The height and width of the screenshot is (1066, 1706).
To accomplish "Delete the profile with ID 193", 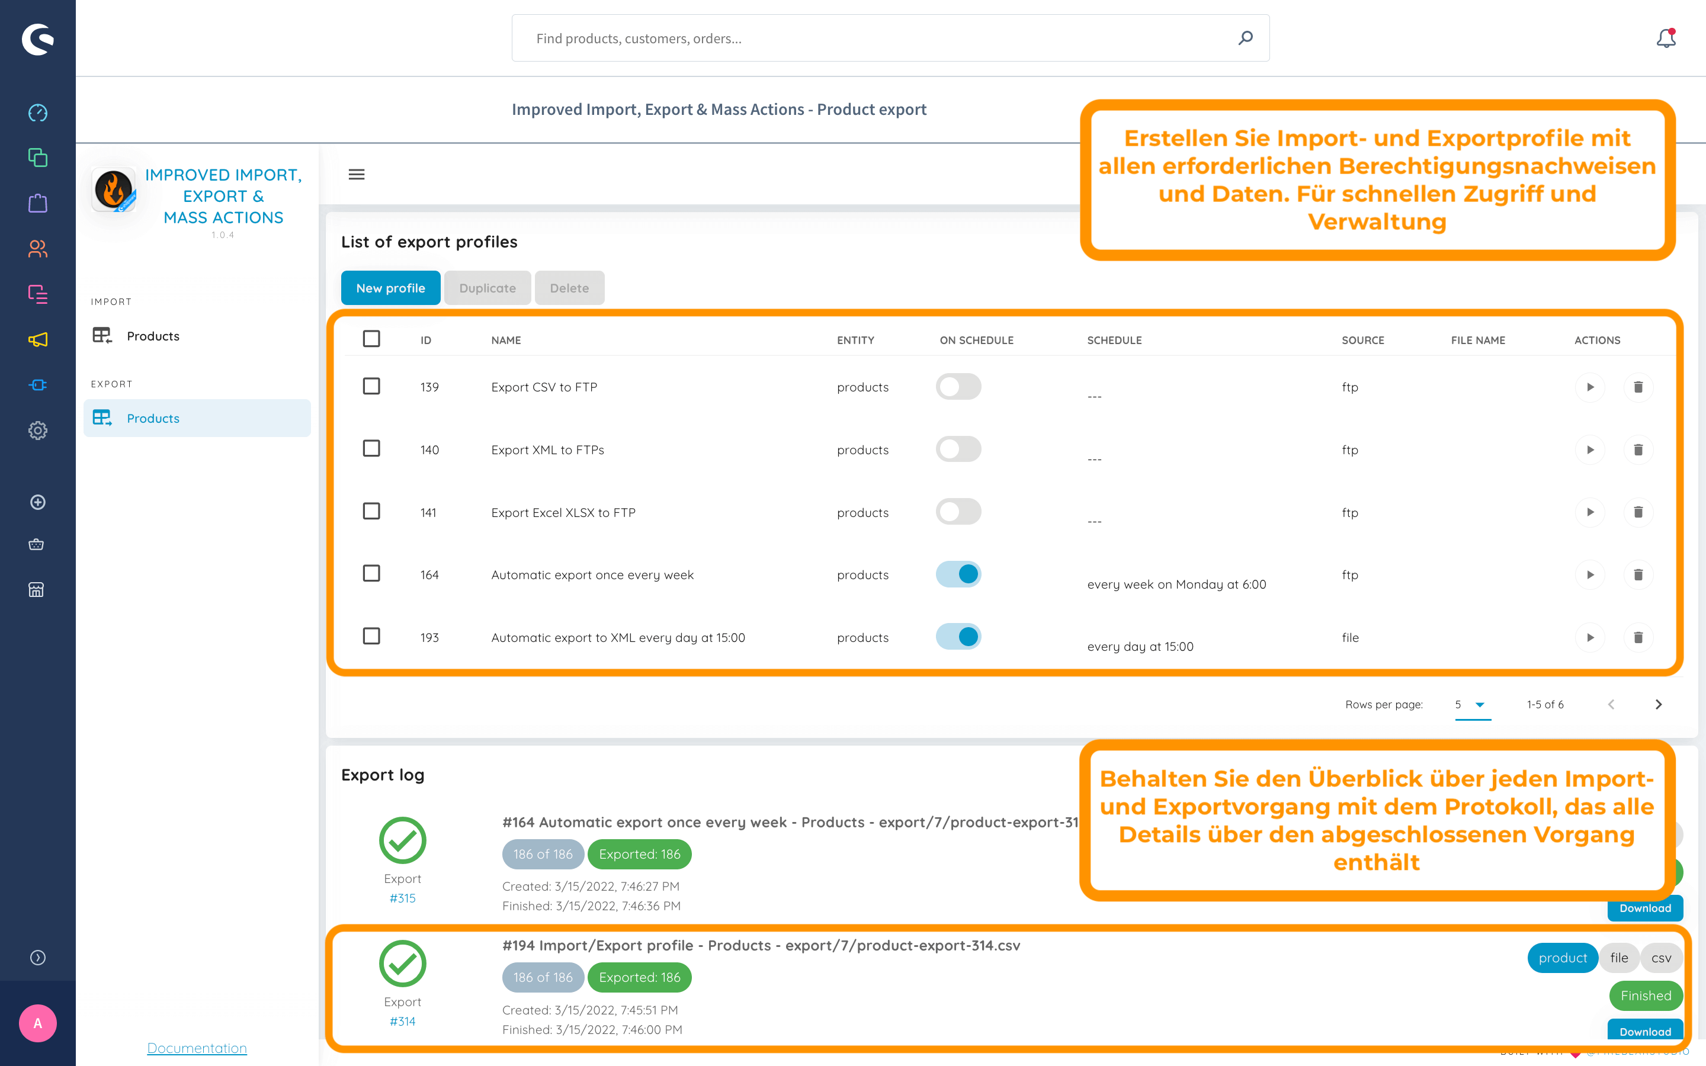I will [1638, 637].
